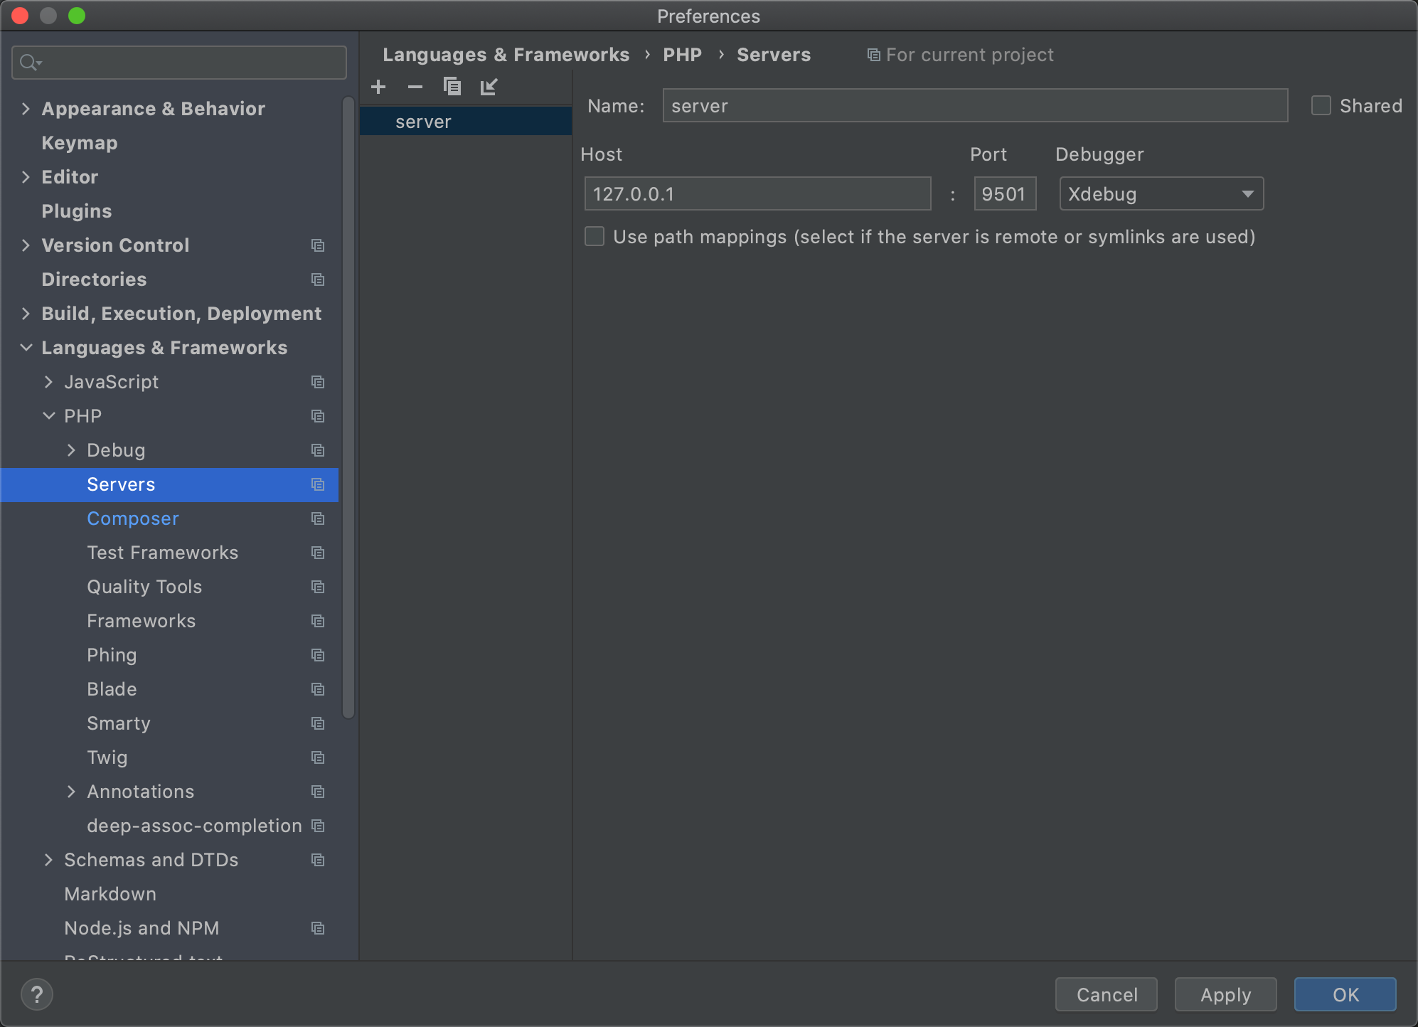The height and width of the screenshot is (1027, 1418).
Task: Open the Composer settings page
Action: pyautogui.click(x=133, y=518)
